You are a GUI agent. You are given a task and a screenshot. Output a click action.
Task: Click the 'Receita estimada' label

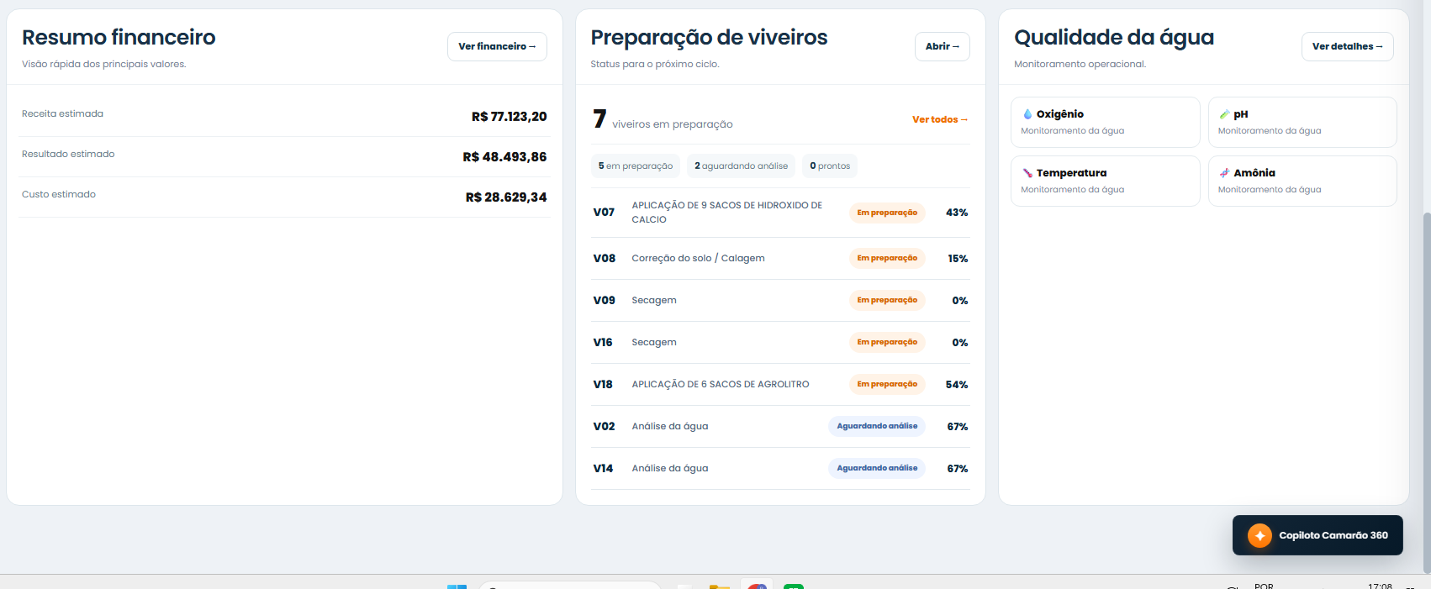(62, 113)
